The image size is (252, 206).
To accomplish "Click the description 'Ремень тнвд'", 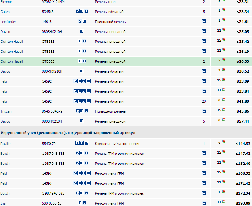I will point(105,2).
